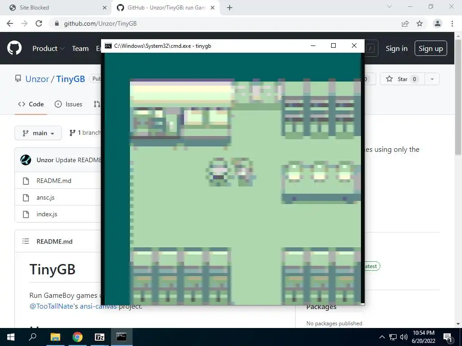View the 1 branch link

point(85,133)
